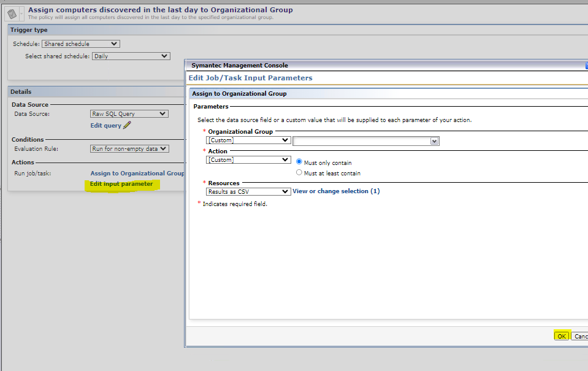Viewport: 588px width, 371px height.
Task: Open the Organizational Group [Custom] dropdown
Action: point(248,140)
